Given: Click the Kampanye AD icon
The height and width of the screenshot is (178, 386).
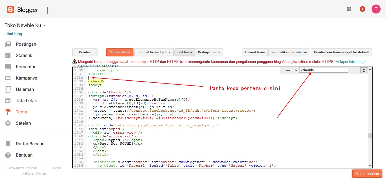Looking at the screenshot, I should click(x=8, y=78).
